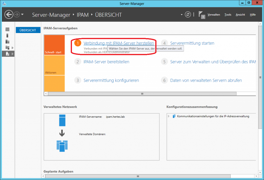Open the notifications flag
The height and width of the screenshot is (180, 264).
pos(202,14)
